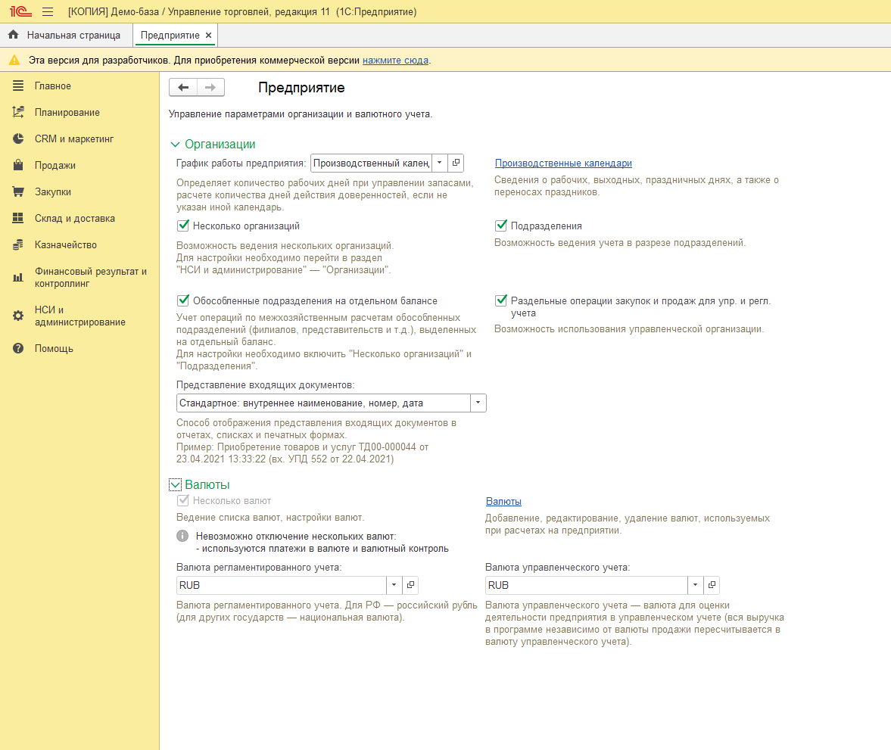Viewport: 891px width, 750px height.
Task: Open the CRM и маркетинг section
Action: (74, 138)
